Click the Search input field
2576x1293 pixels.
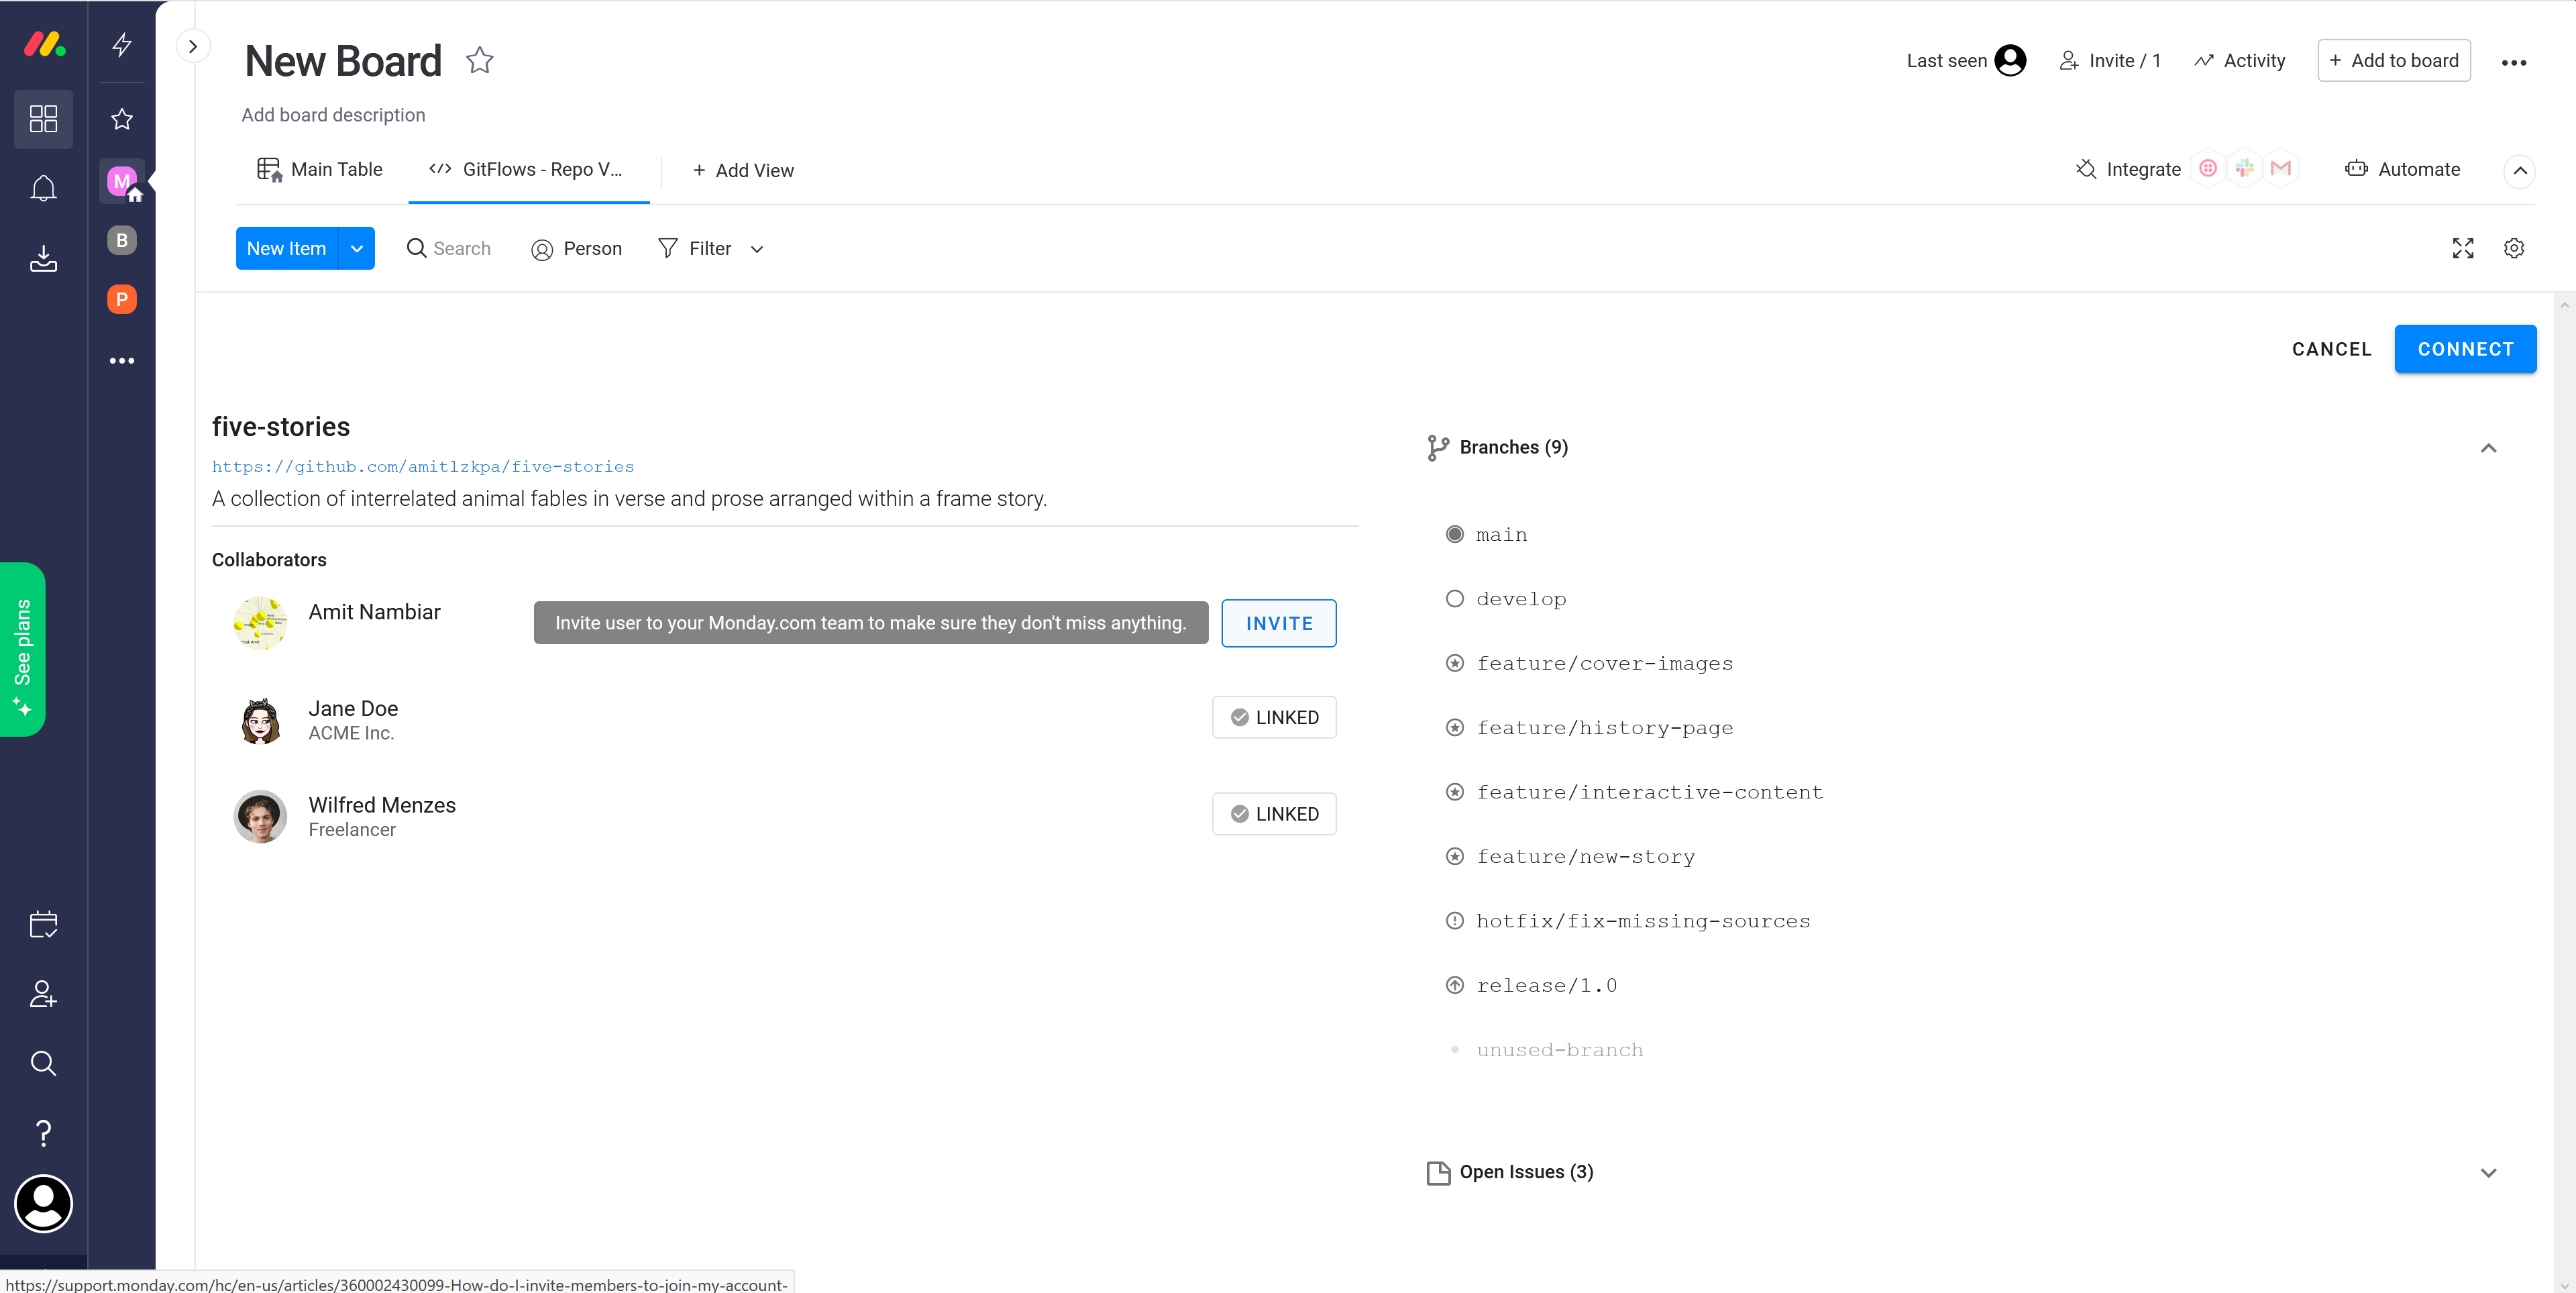(x=461, y=249)
